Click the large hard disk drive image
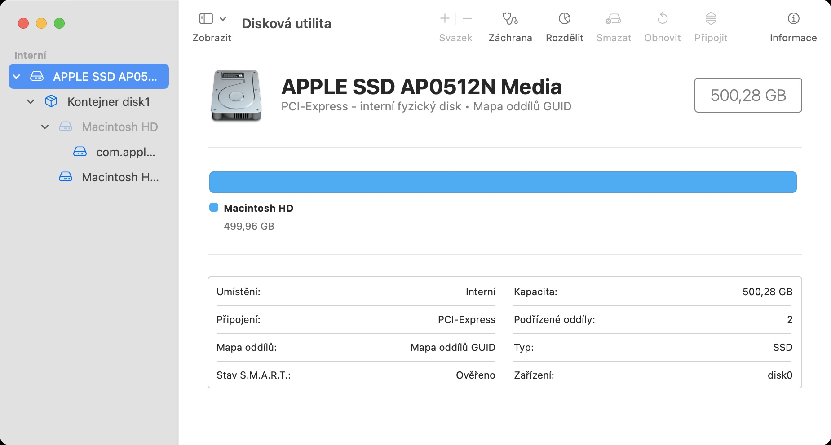 [x=236, y=95]
